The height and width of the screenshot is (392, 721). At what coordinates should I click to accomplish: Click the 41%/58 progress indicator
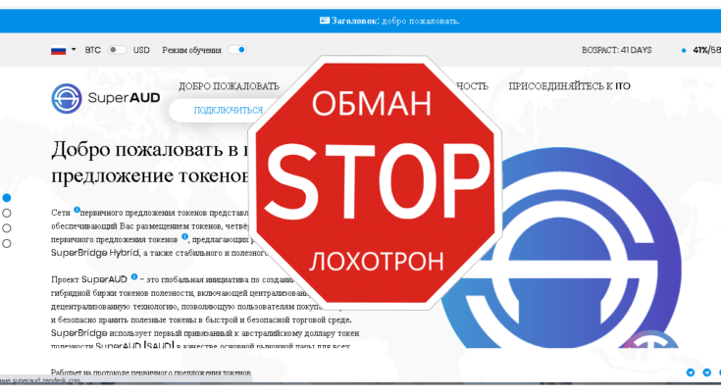[701, 50]
